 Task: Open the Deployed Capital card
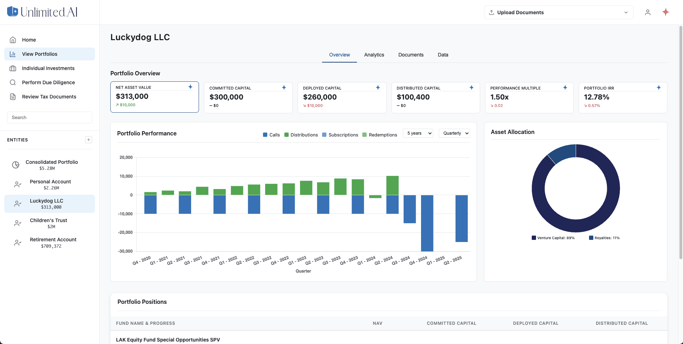pyautogui.click(x=342, y=98)
